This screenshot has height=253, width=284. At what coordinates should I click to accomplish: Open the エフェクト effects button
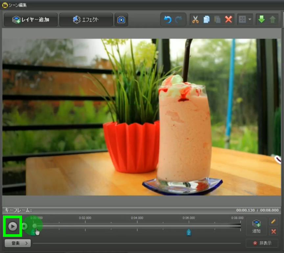(86, 20)
